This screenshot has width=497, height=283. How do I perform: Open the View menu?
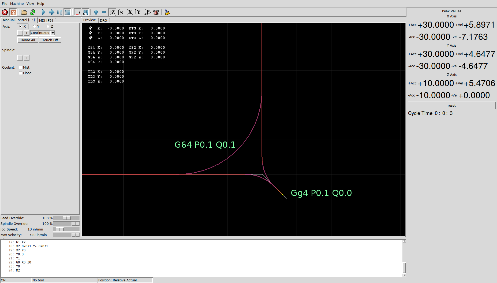[x=30, y=3]
